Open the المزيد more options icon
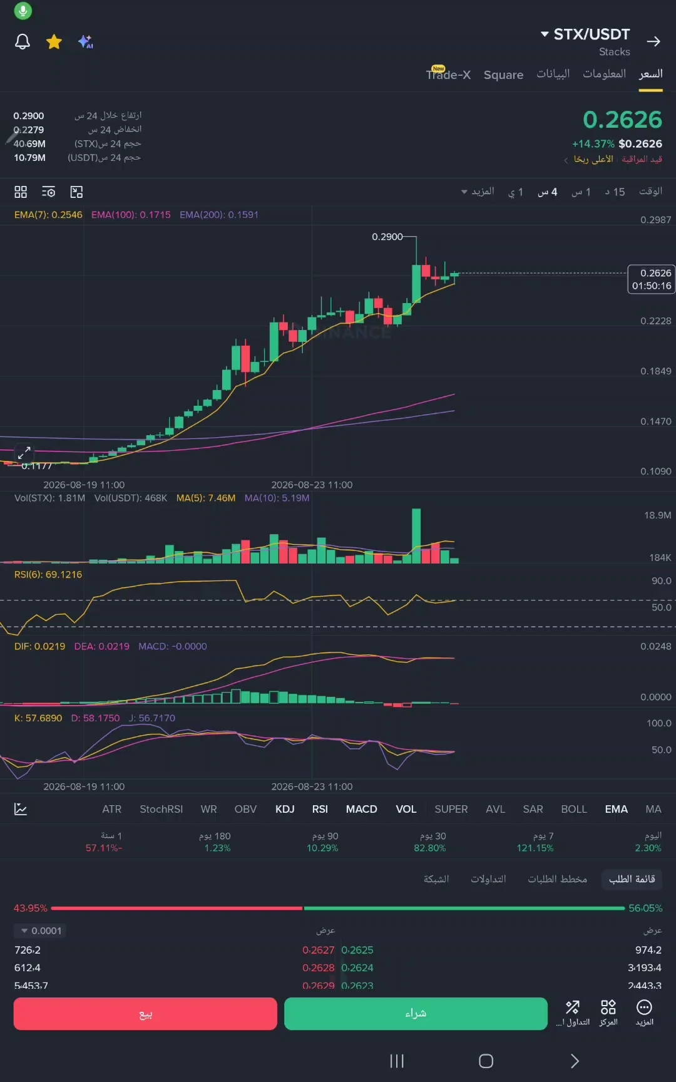Image resolution: width=676 pixels, height=1082 pixels. click(644, 1013)
